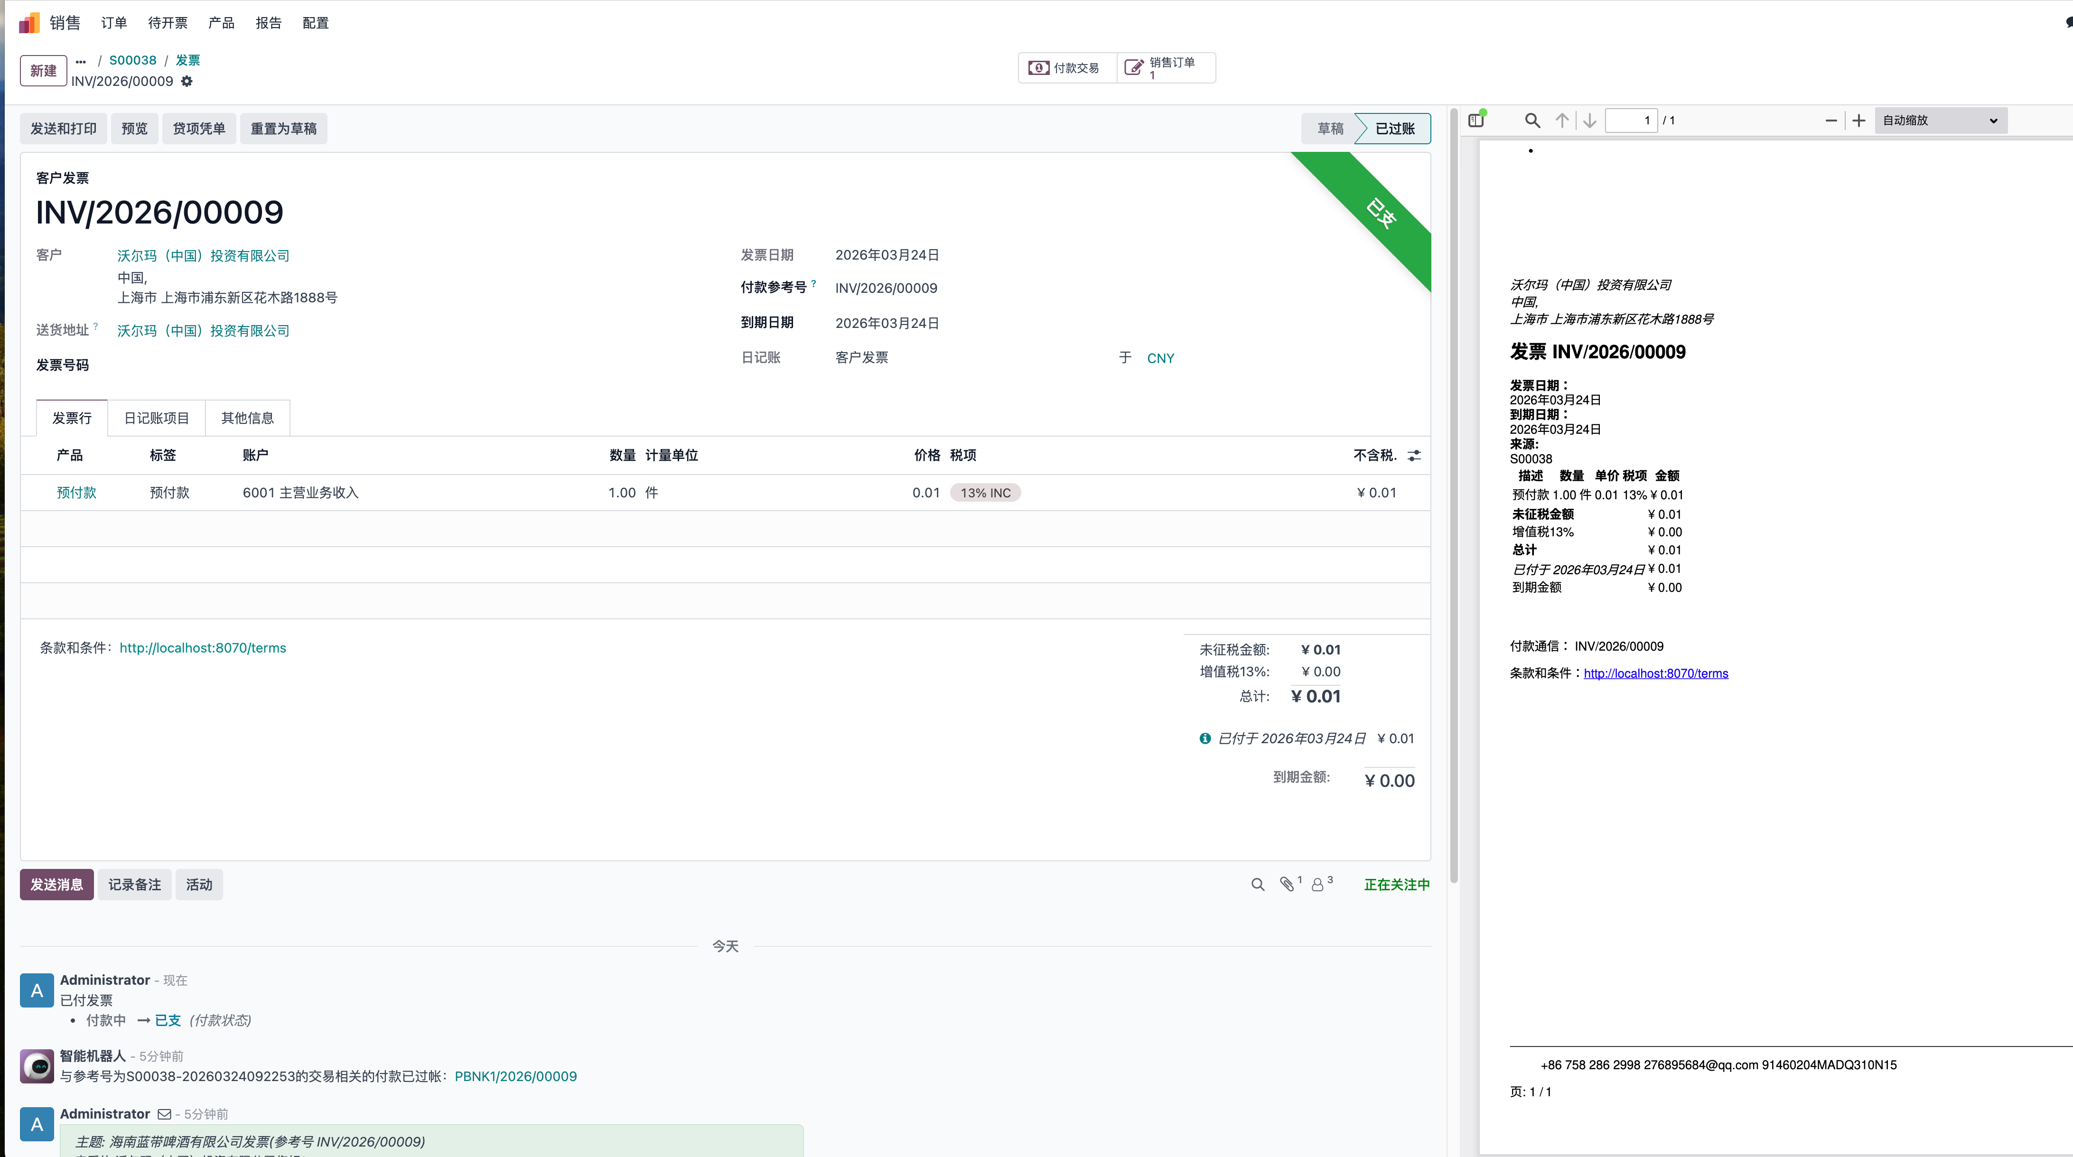Screen dimensions: 2073x1157
Task: Select the 草稿 status stage
Action: 1329,129
